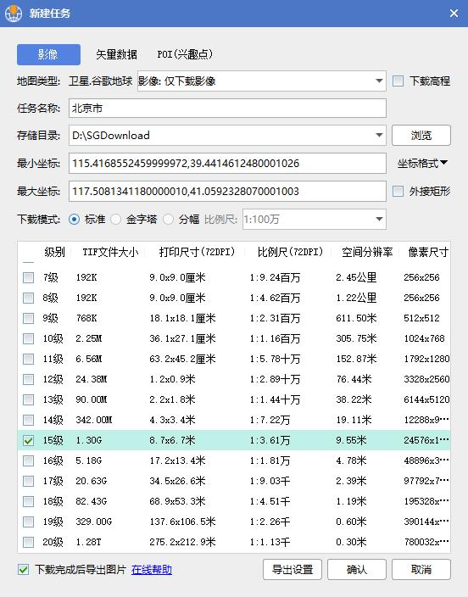Click the 浏览 button
Image resolution: width=468 pixels, height=597 pixels.
(x=421, y=135)
